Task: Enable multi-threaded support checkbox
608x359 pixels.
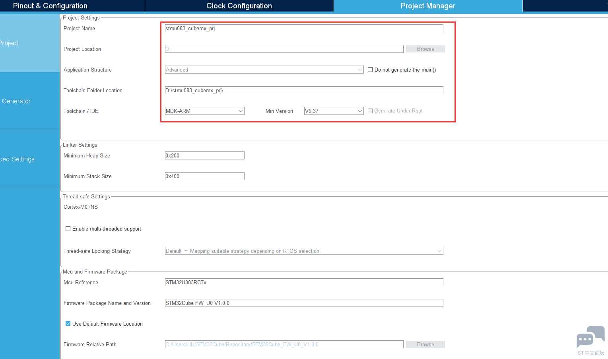Action: click(68, 229)
